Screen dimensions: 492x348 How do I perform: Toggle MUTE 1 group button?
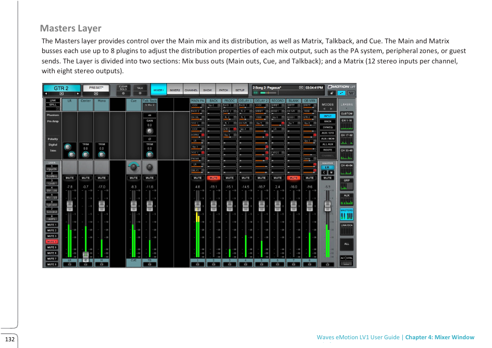point(52,225)
